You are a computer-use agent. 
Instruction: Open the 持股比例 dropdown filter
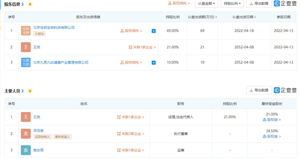(x=233, y=4)
